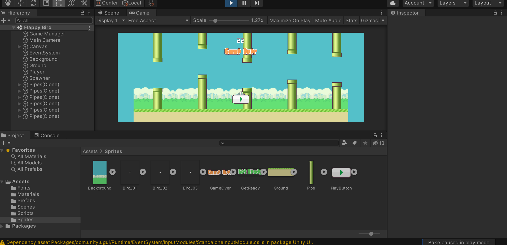Select the Pipe sprite thumbnail
This screenshot has height=245, width=507.
click(x=311, y=172)
